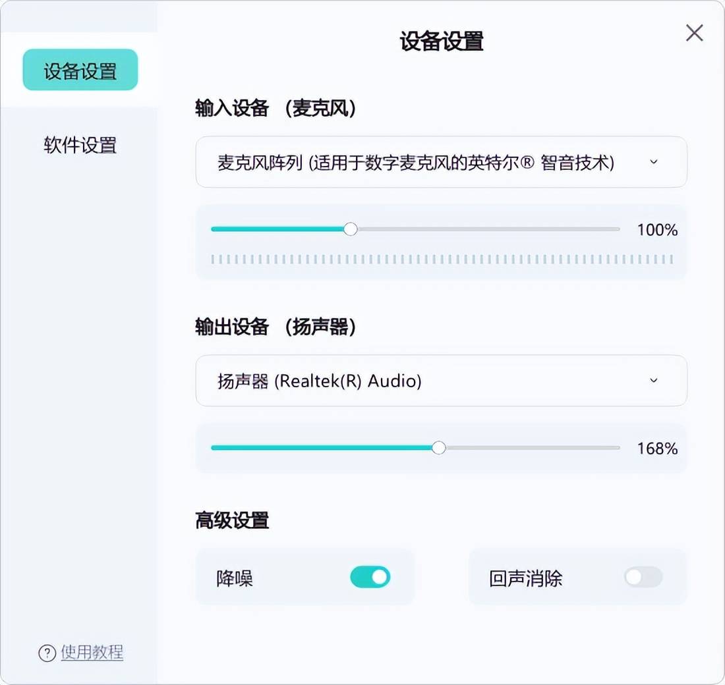Screen dimensions: 725x685
Task: Click the microphone dropdown chevron arrow
Action: (x=654, y=162)
